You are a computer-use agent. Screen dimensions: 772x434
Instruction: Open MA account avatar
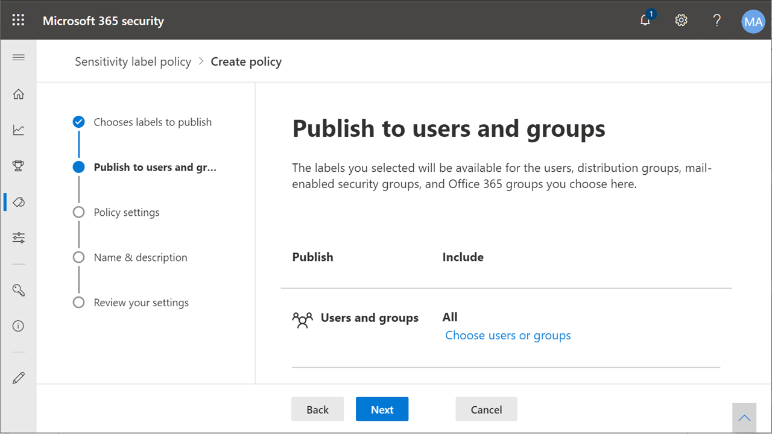coord(753,22)
